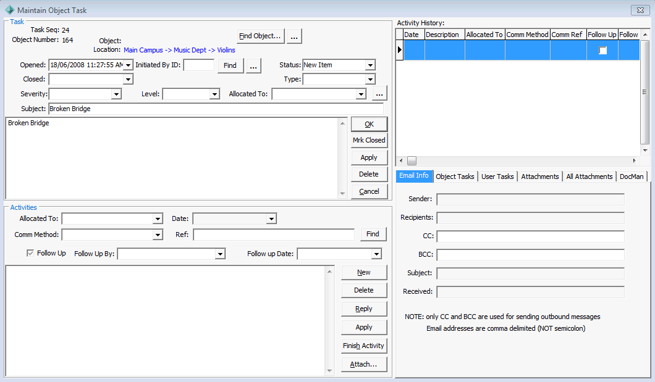Click the Date column header in Activity History

click(414, 35)
